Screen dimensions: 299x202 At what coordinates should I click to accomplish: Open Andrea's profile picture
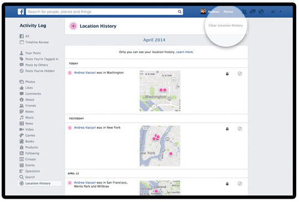click(203, 12)
